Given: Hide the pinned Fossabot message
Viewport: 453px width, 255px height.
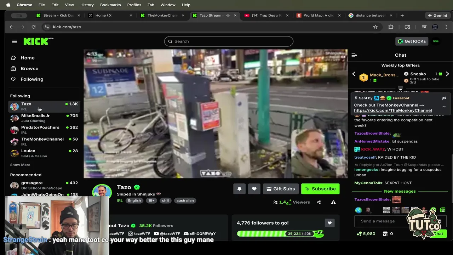Looking at the screenshot, I should tap(444, 98).
